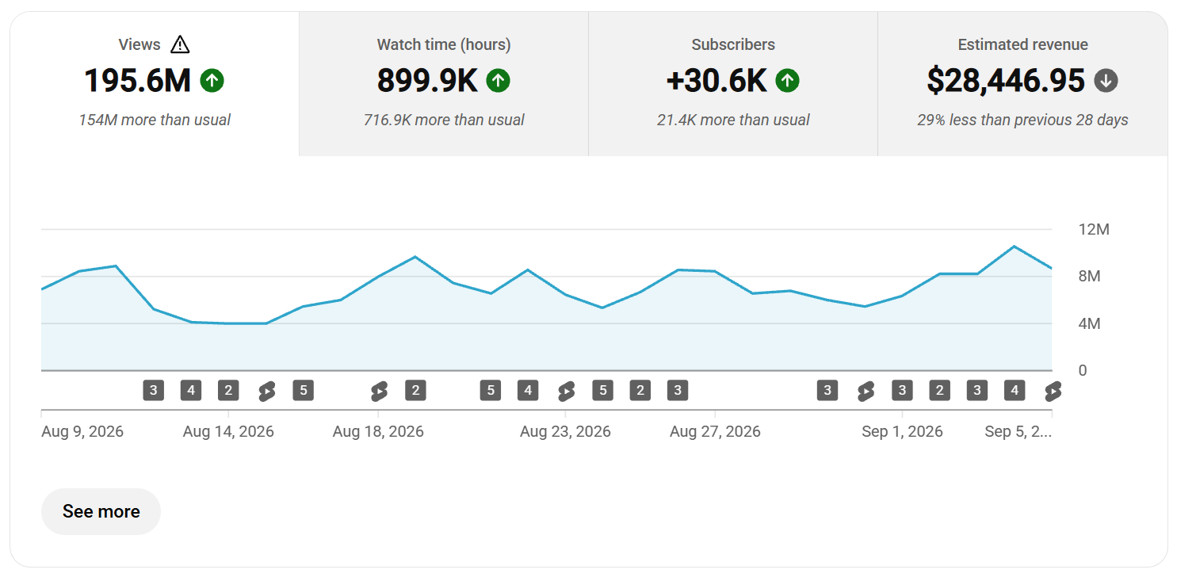Screen dimensions: 1177x581
Task: Click the See more button
Action: (101, 511)
